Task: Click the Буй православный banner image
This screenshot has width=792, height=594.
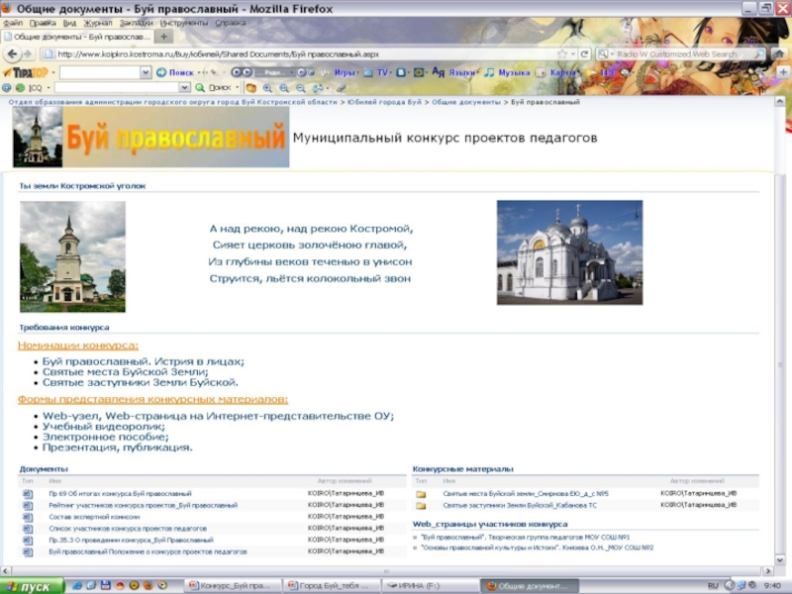Action: click(x=151, y=137)
